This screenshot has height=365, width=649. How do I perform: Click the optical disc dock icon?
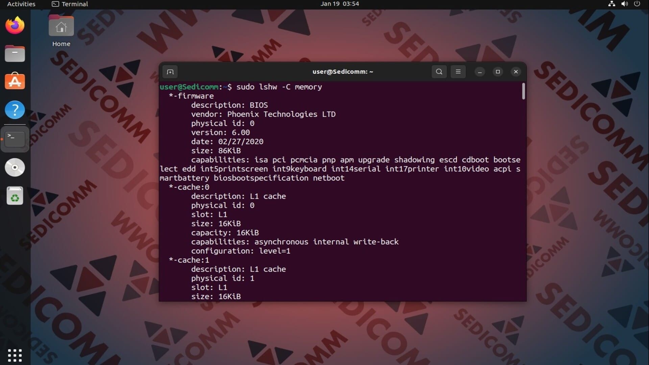[x=15, y=167]
